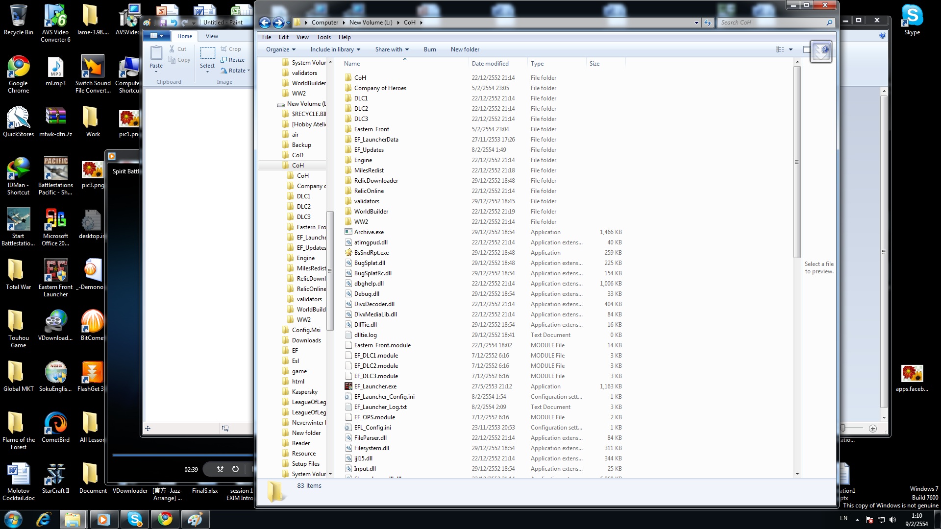Launch Internet Explorer from the taskbar

pos(44,519)
